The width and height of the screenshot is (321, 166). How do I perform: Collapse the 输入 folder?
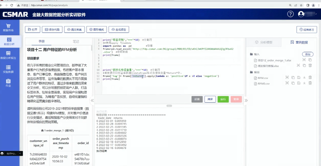[x=251, y=54]
